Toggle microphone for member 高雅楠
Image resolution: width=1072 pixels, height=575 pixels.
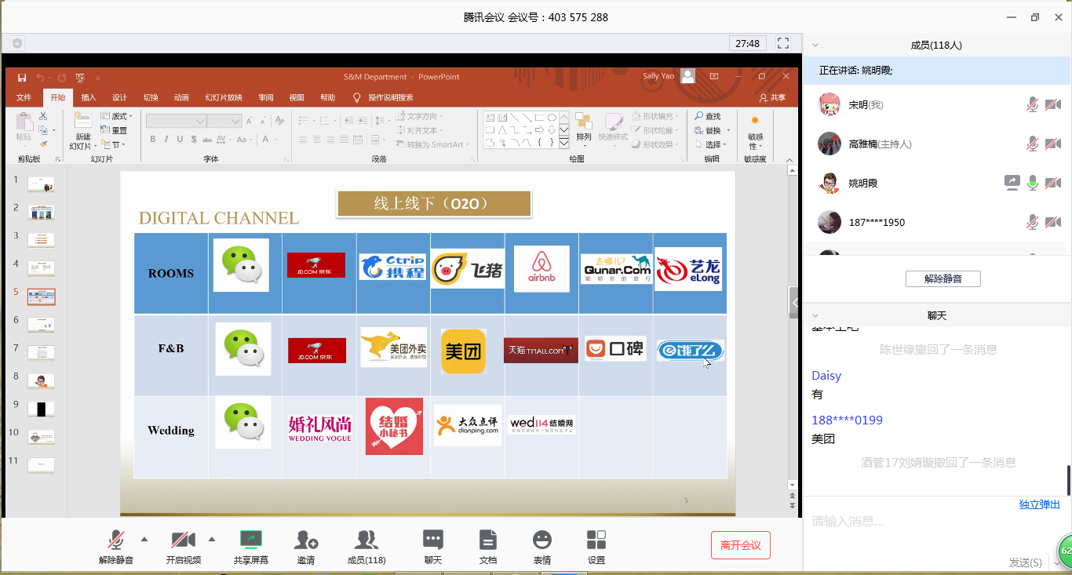click(x=1033, y=144)
